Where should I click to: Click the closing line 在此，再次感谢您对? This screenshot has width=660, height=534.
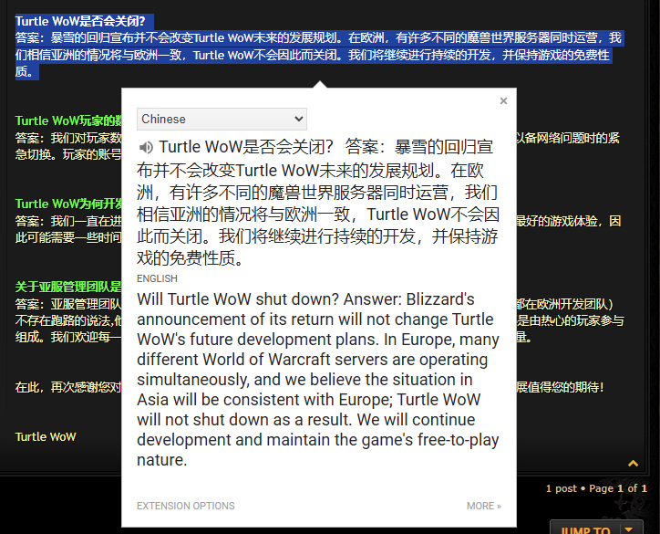point(68,387)
